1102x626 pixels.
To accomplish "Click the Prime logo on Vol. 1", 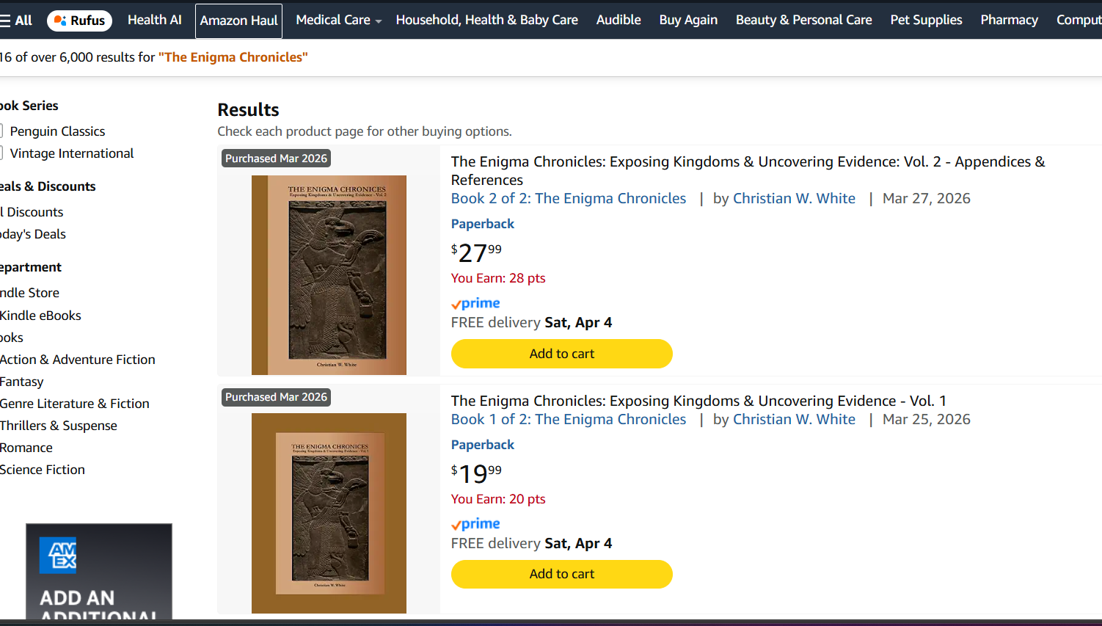I will click(475, 524).
